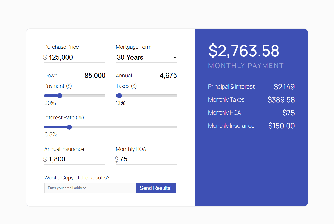Click the Purchase Price label
The width and height of the screenshot is (334, 224).
62,47
